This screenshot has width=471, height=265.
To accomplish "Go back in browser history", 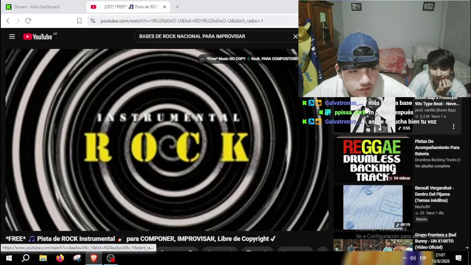I will coord(8,21).
